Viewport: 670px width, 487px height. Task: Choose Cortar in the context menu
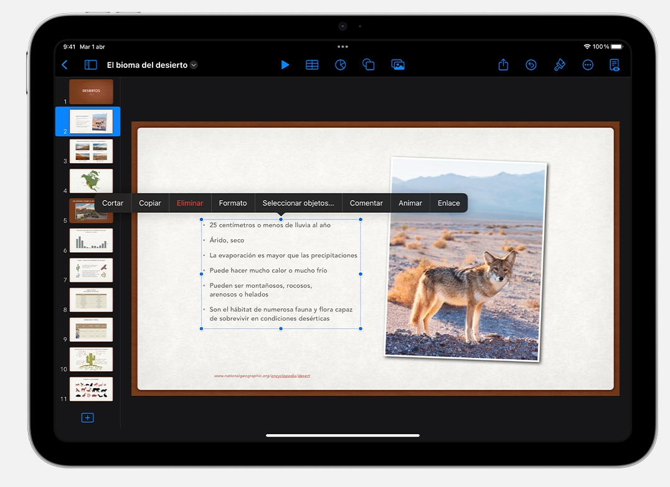113,204
